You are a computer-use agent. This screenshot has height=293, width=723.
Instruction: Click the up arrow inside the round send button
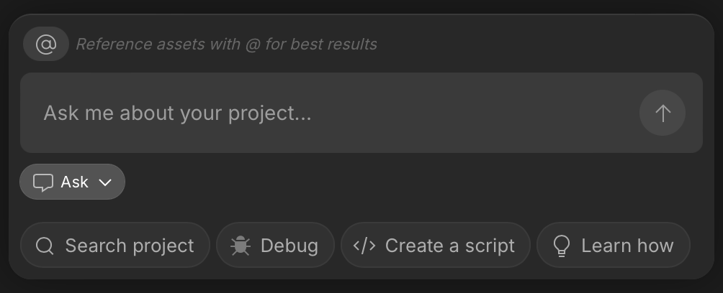[663, 113]
